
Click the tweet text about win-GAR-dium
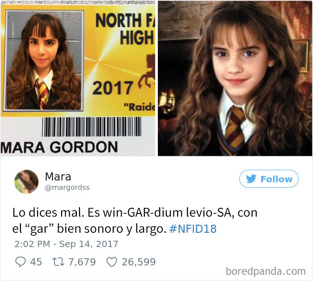[135, 221]
